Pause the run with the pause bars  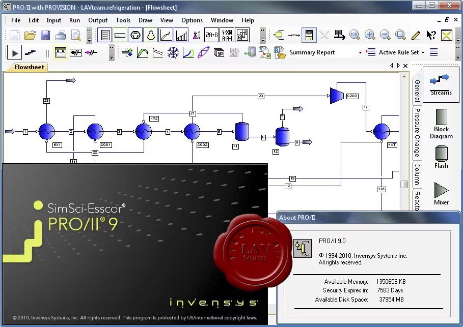tap(47, 53)
